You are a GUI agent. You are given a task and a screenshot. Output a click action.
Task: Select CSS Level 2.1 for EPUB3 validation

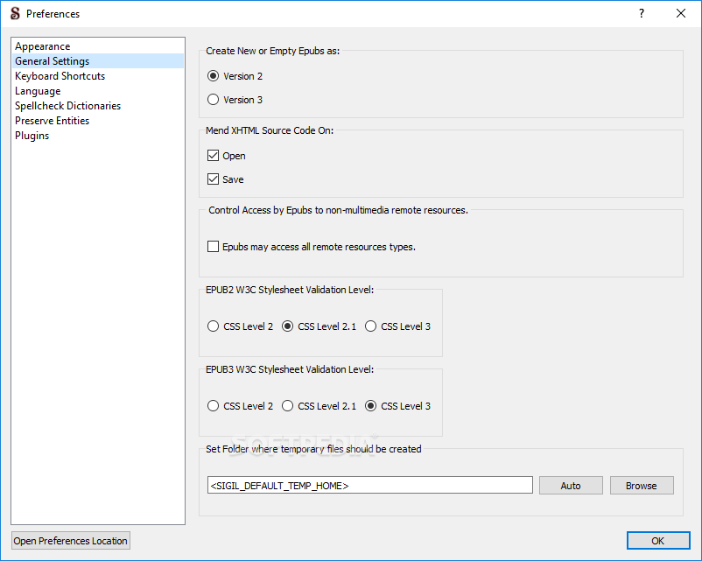click(x=288, y=406)
